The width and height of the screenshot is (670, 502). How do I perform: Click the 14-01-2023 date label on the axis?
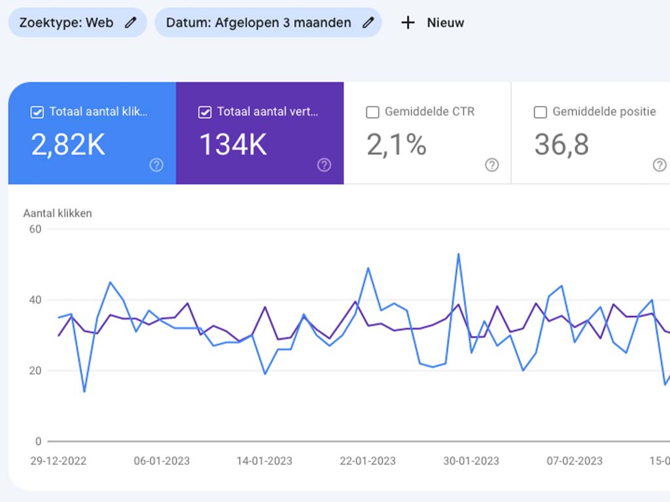[x=265, y=461]
